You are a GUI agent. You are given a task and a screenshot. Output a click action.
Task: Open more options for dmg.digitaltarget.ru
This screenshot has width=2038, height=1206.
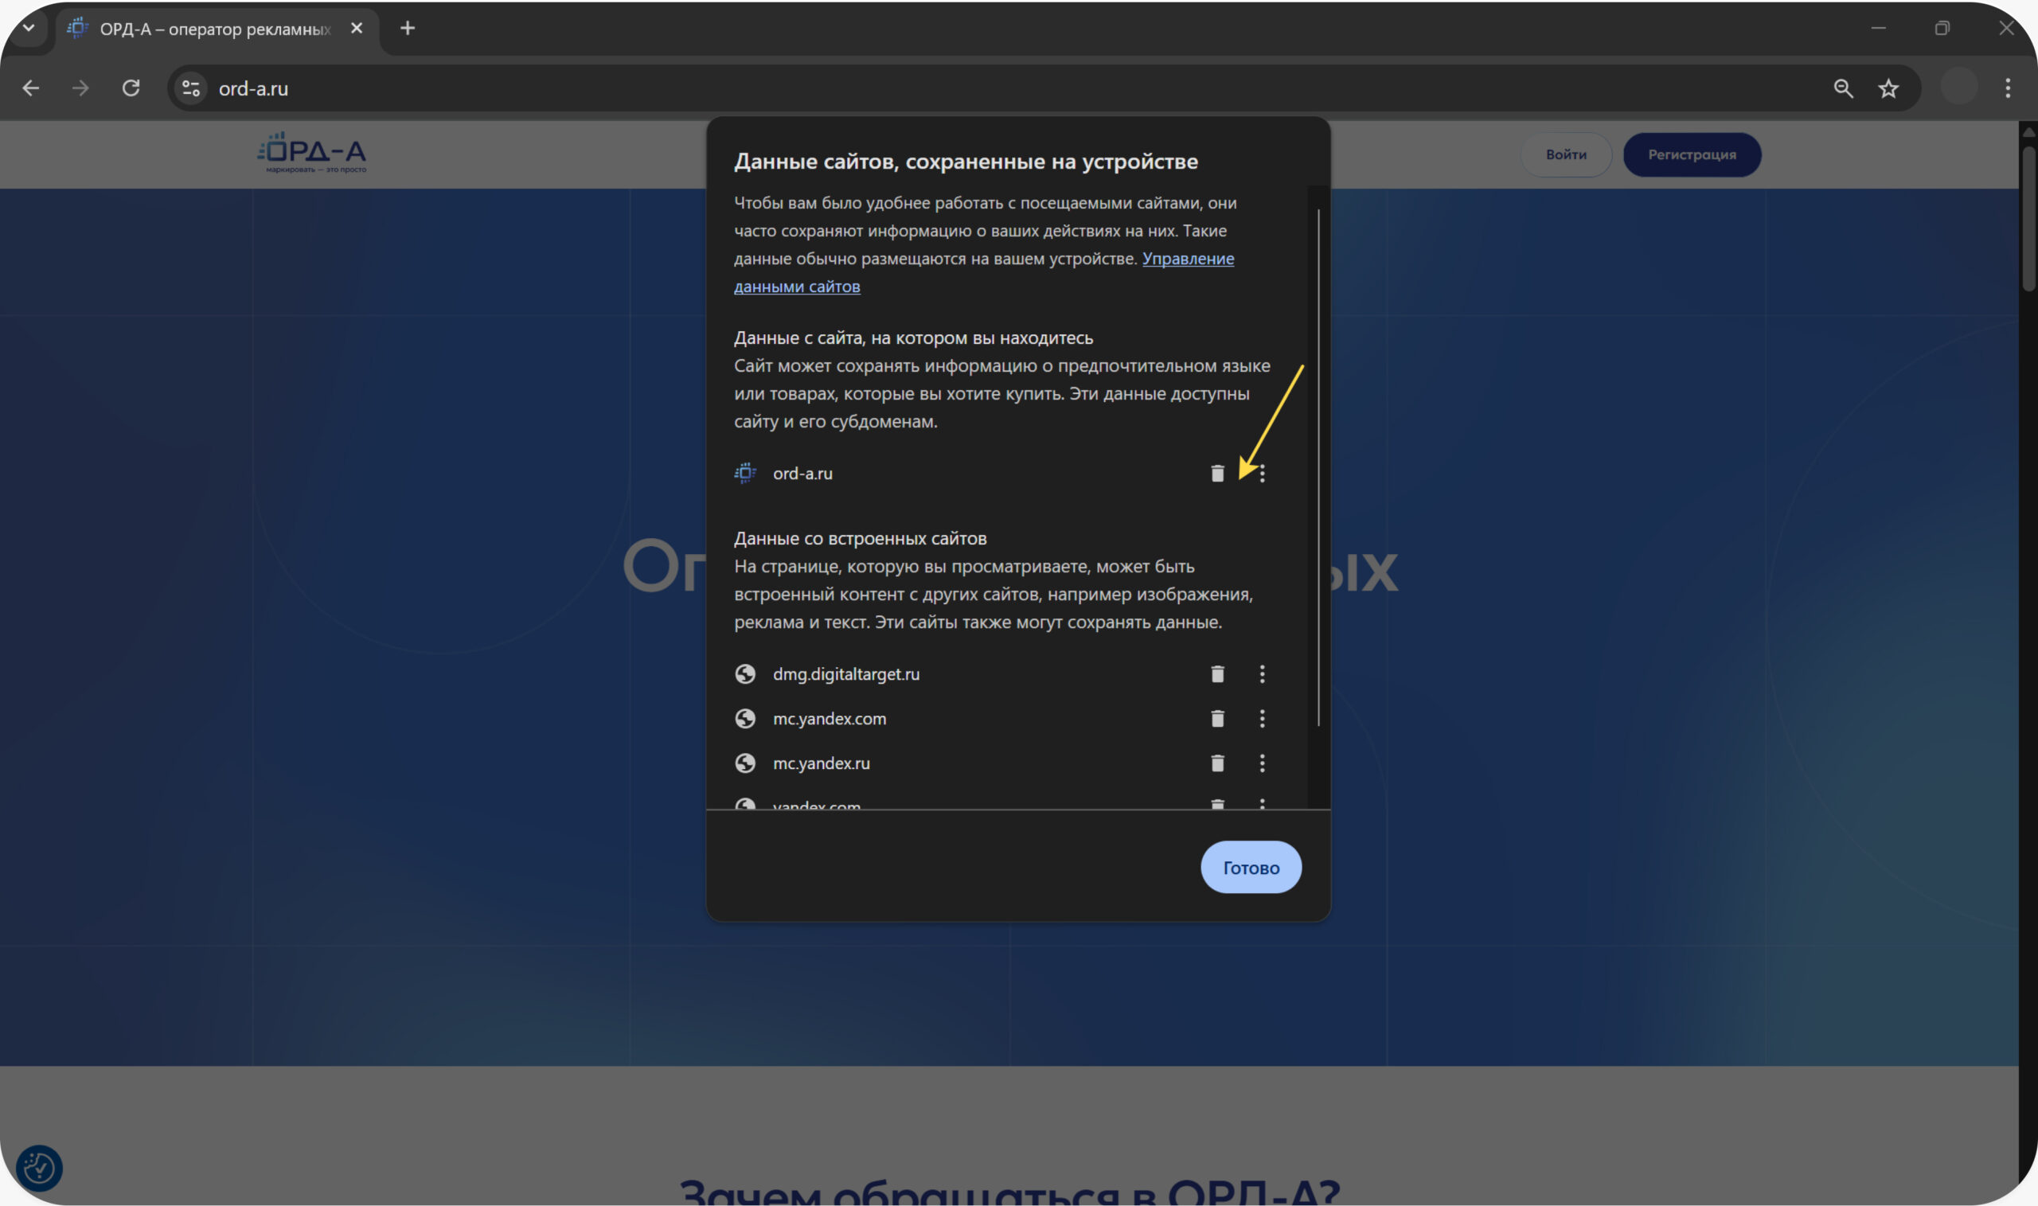pyautogui.click(x=1262, y=673)
